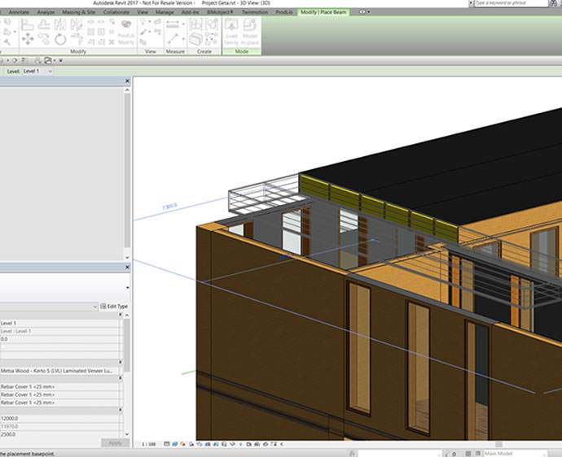Click the 1:100 view scale control
This screenshot has width=562, height=457.
click(x=149, y=444)
